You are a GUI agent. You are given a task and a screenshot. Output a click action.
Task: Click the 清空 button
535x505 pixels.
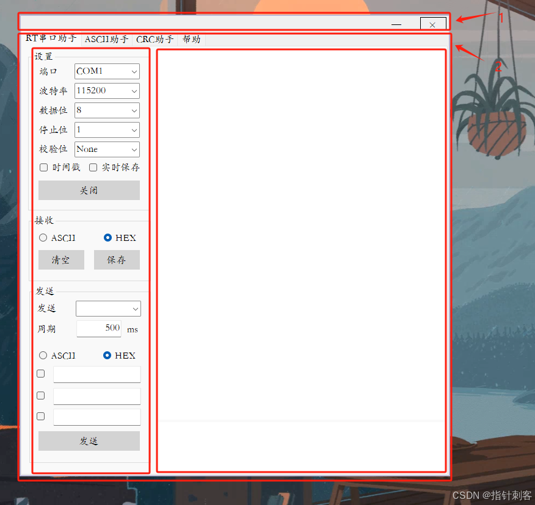coord(62,260)
